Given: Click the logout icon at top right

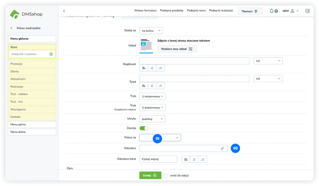Looking at the screenshot, I should 307,11.
